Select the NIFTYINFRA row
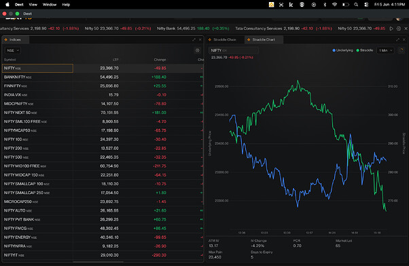Screen dimensions: 409x266 (103, 246)
